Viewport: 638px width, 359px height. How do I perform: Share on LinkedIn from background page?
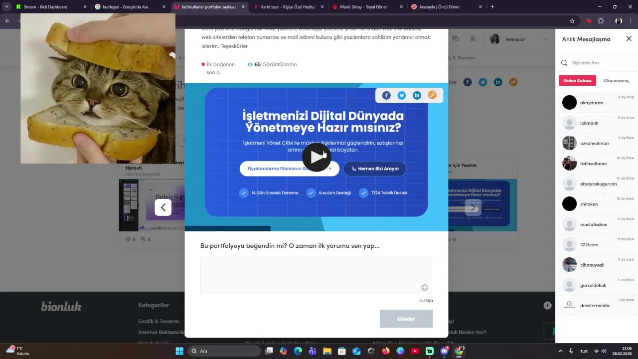(498, 82)
